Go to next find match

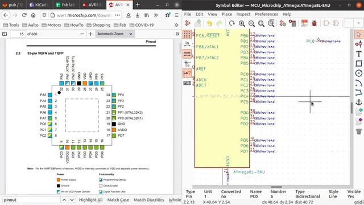click(x=72, y=200)
